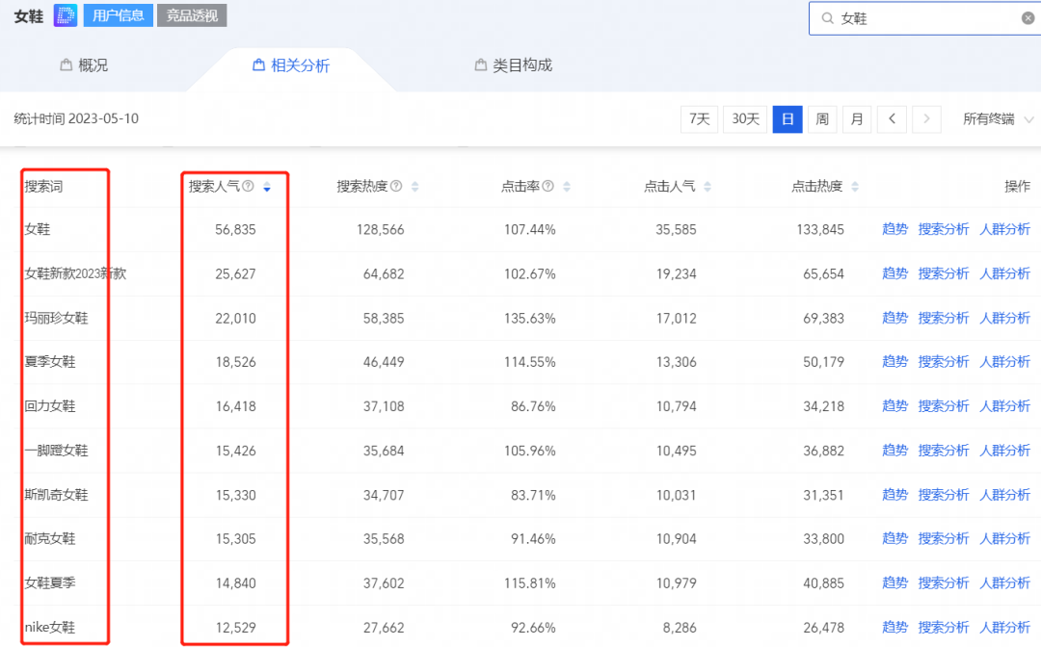The height and width of the screenshot is (647, 1041).
Task: Open 搜索分析 for 斯凯奇女鞋
Action: pyautogui.click(x=944, y=495)
